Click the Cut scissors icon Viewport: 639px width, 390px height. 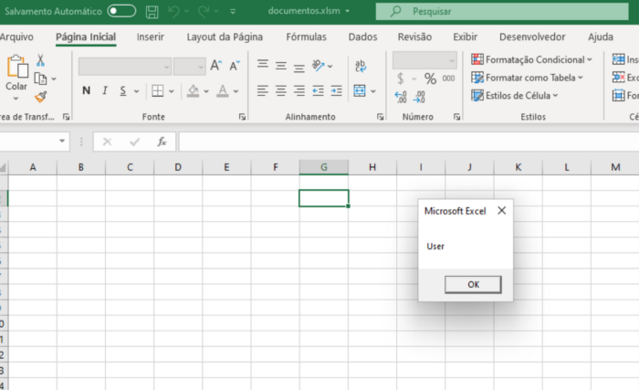point(40,60)
